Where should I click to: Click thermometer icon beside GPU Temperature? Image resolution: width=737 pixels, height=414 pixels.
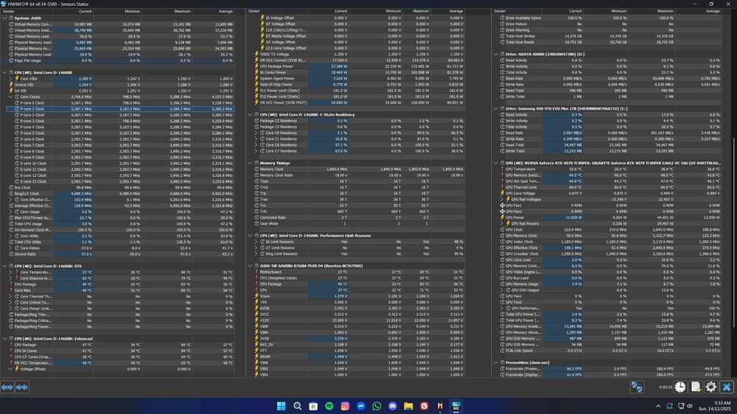point(503,169)
